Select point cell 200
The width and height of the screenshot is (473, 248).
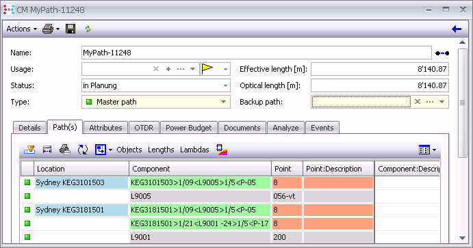(287, 237)
